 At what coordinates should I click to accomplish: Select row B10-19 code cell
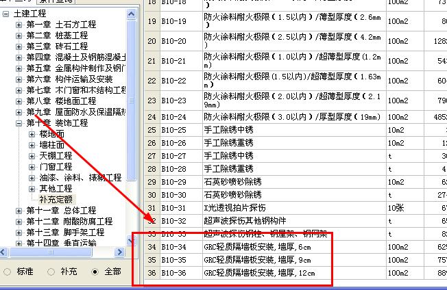[x=181, y=21]
